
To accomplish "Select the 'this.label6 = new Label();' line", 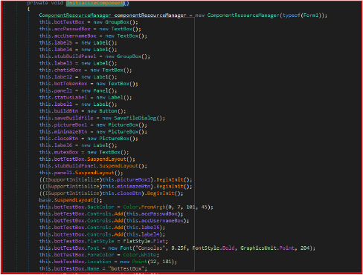I will [78, 145].
